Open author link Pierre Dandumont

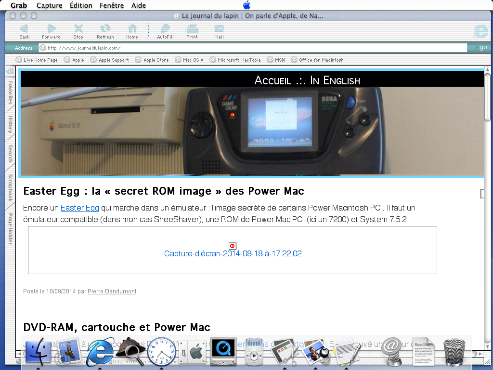pos(112,291)
